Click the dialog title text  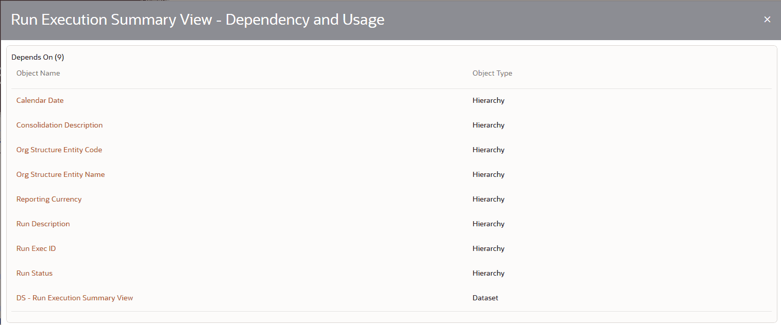[197, 20]
